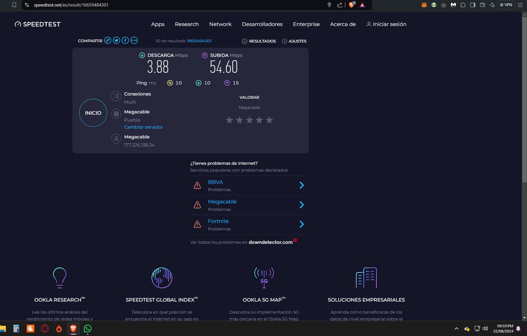
Task: Open the Network menu
Action: (x=220, y=24)
